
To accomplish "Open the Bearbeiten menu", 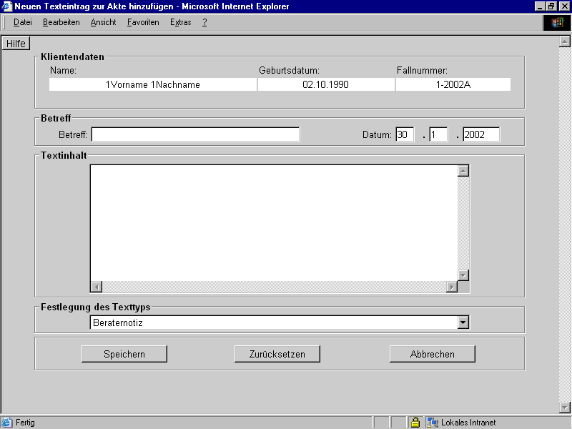I will [x=61, y=22].
